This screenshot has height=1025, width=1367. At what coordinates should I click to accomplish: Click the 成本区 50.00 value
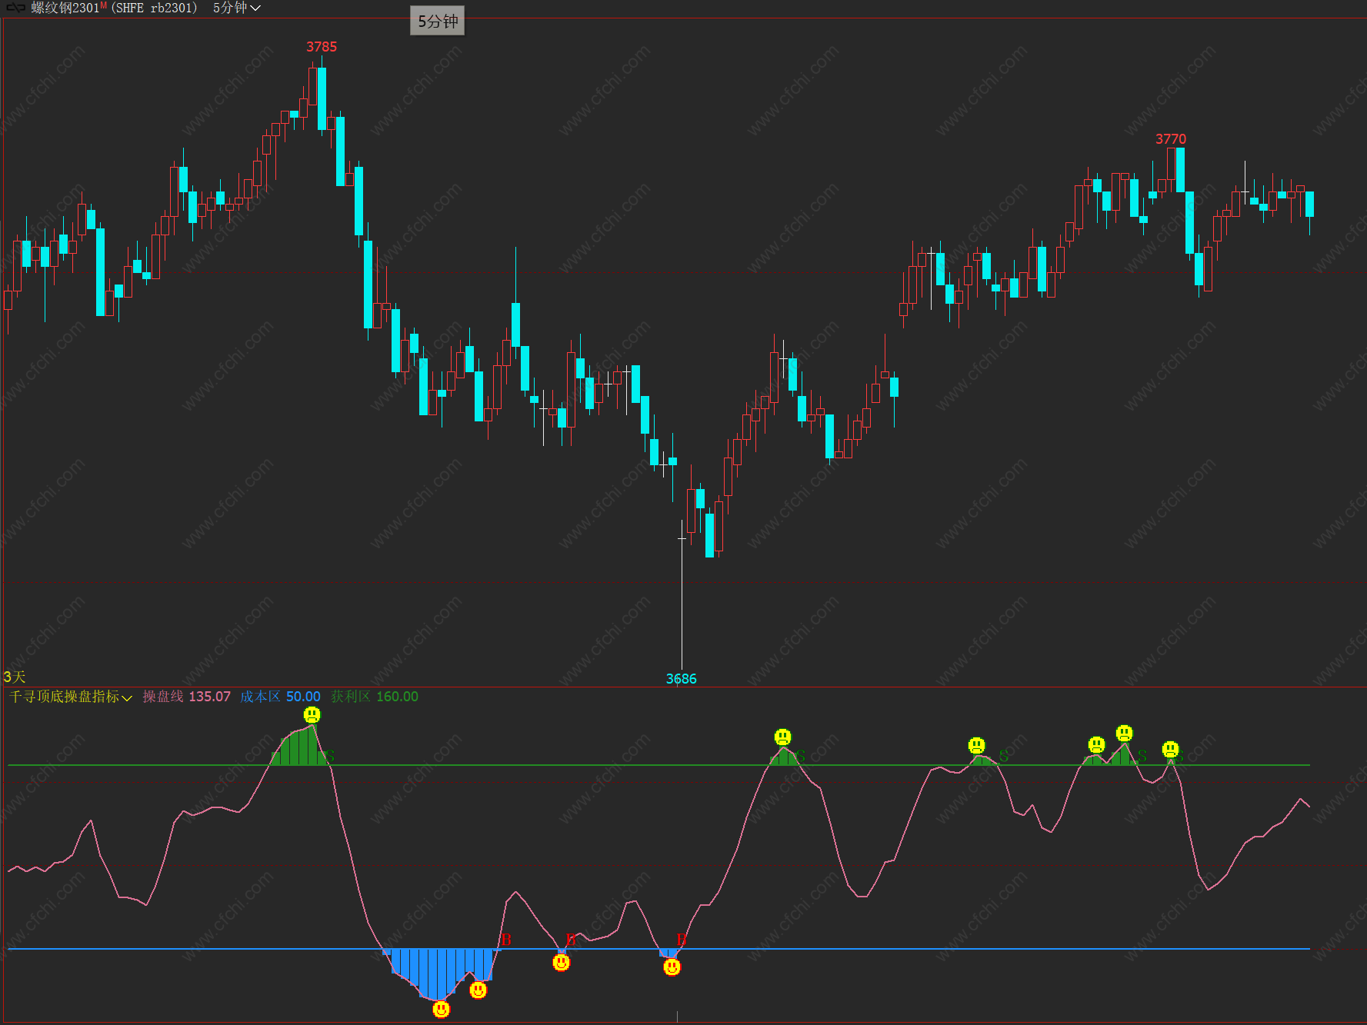280,697
